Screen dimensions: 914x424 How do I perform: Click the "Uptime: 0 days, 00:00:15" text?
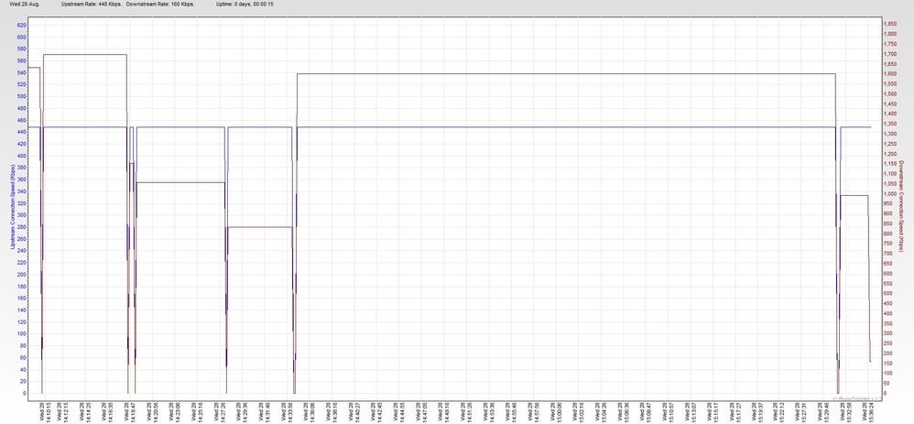pos(245,4)
